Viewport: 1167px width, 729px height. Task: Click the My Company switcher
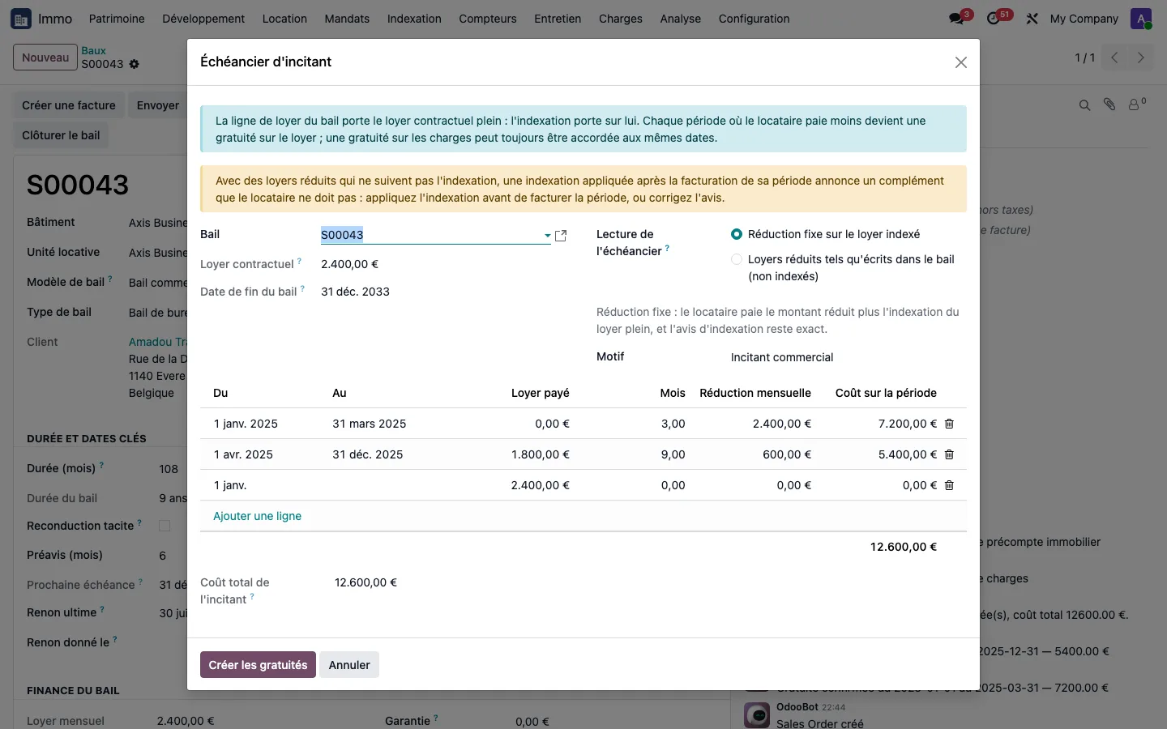[x=1084, y=19]
